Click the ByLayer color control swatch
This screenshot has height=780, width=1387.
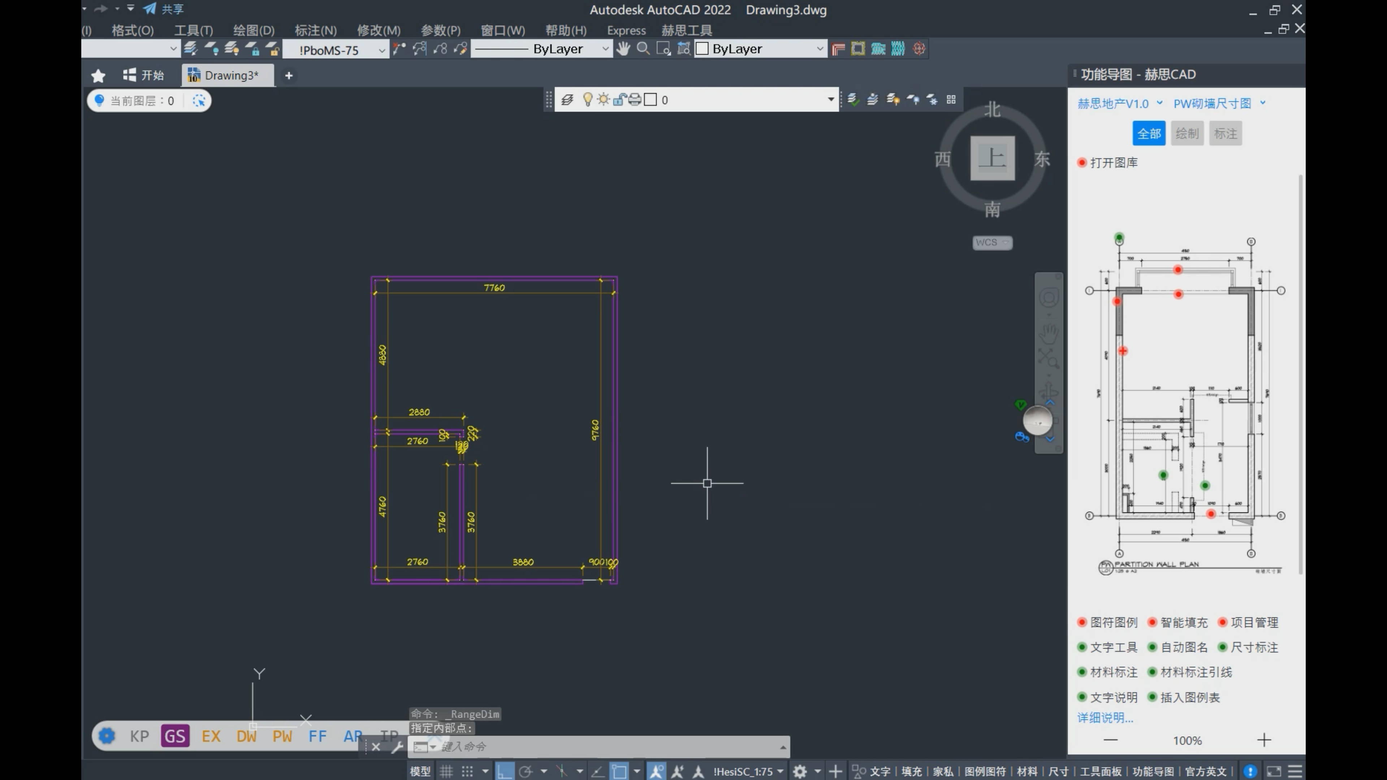tap(701, 49)
